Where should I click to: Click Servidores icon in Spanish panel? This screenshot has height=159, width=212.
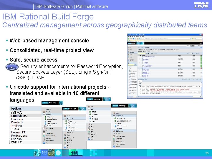click(x=114, y=141)
